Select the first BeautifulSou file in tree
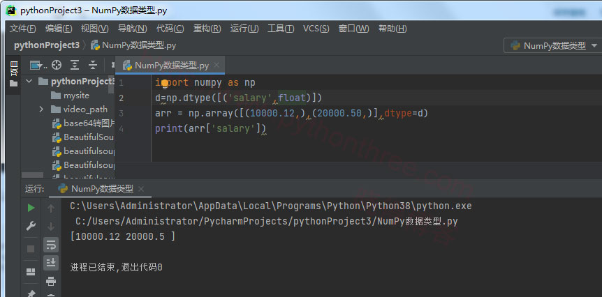This screenshot has width=602, height=297. coord(83,137)
